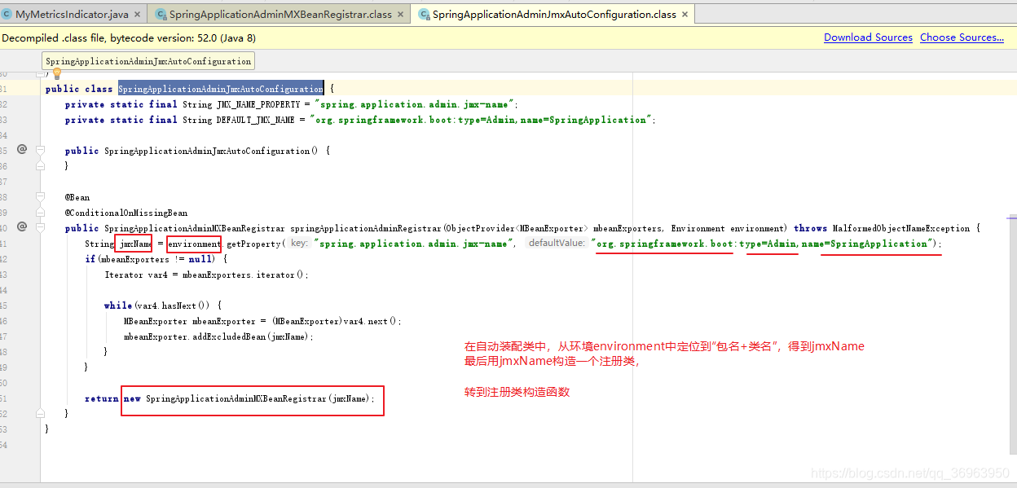The image size is (1017, 488).
Task: Close the SpringApplicationAdminMXBeanRegistrar.class tab
Action: [400, 15]
